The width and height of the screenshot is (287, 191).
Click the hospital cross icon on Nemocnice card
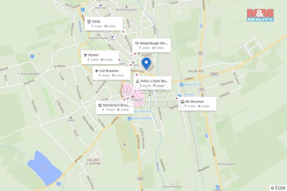click(100, 105)
